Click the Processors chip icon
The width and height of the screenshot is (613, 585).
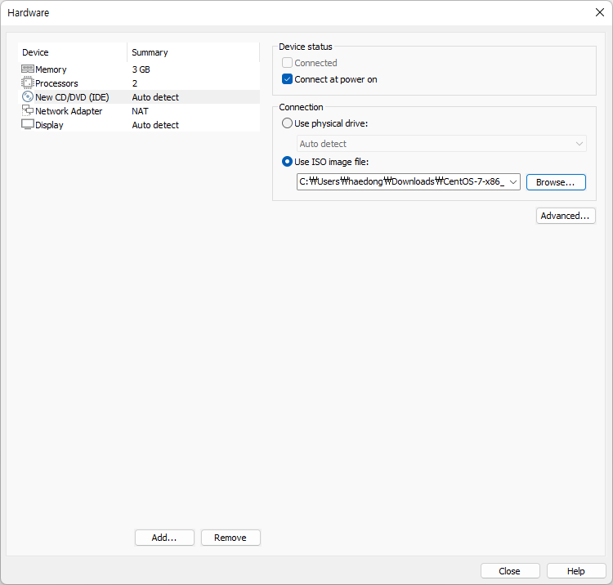[27, 83]
